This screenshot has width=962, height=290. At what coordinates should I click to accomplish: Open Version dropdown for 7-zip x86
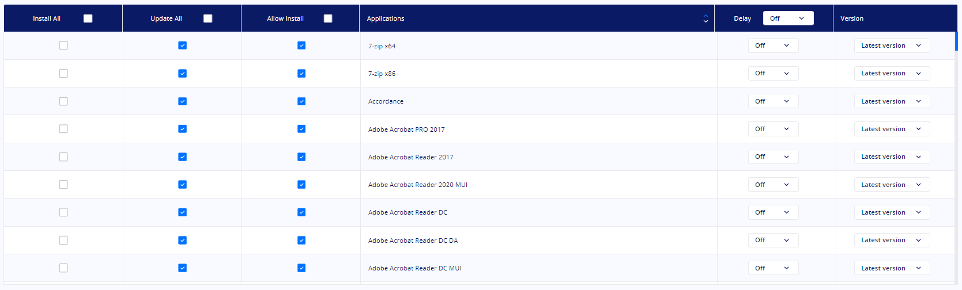[892, 73]
